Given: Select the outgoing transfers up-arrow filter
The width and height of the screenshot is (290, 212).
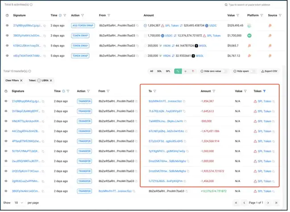Looking at the screenshot, I should [193, 71].
